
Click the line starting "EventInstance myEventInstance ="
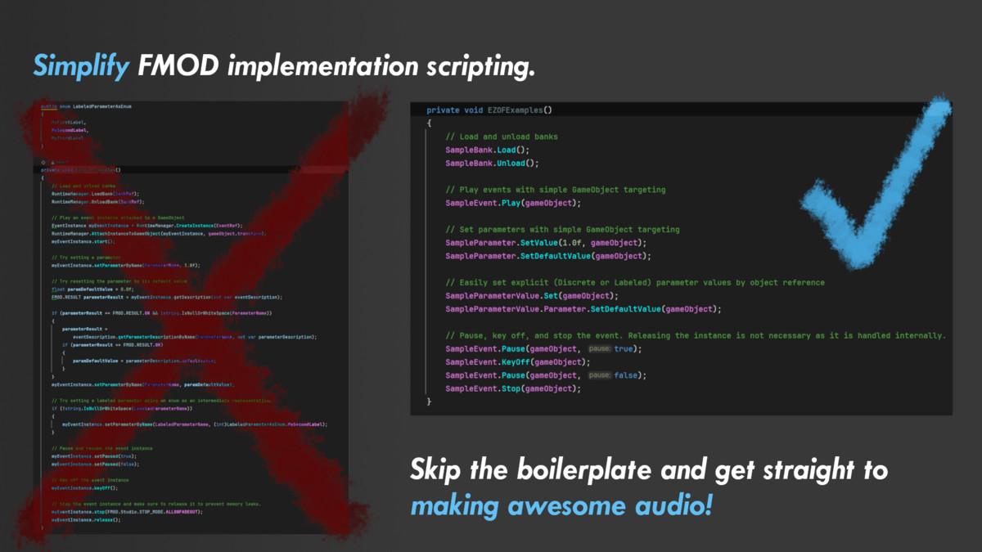point(147,225)
